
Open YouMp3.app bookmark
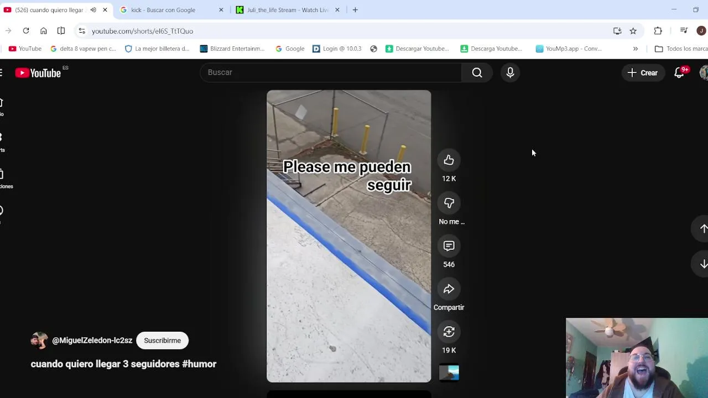tap(569, 49)
